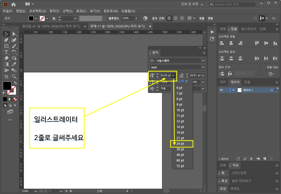The height and width of the screenshot is (194, 281).
Task: Select the Selection tool arrow
Action: [x=6, y=34]
